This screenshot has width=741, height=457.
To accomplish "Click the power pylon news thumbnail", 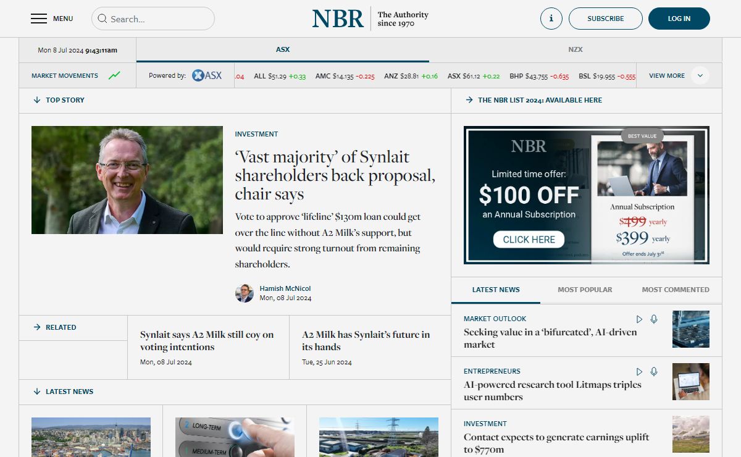I will (x=379, y=437).
